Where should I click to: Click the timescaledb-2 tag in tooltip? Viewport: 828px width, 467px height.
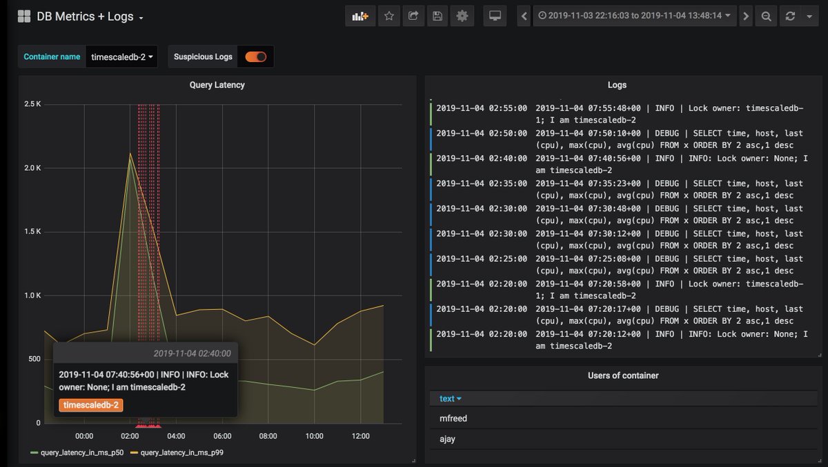(91, 405)
